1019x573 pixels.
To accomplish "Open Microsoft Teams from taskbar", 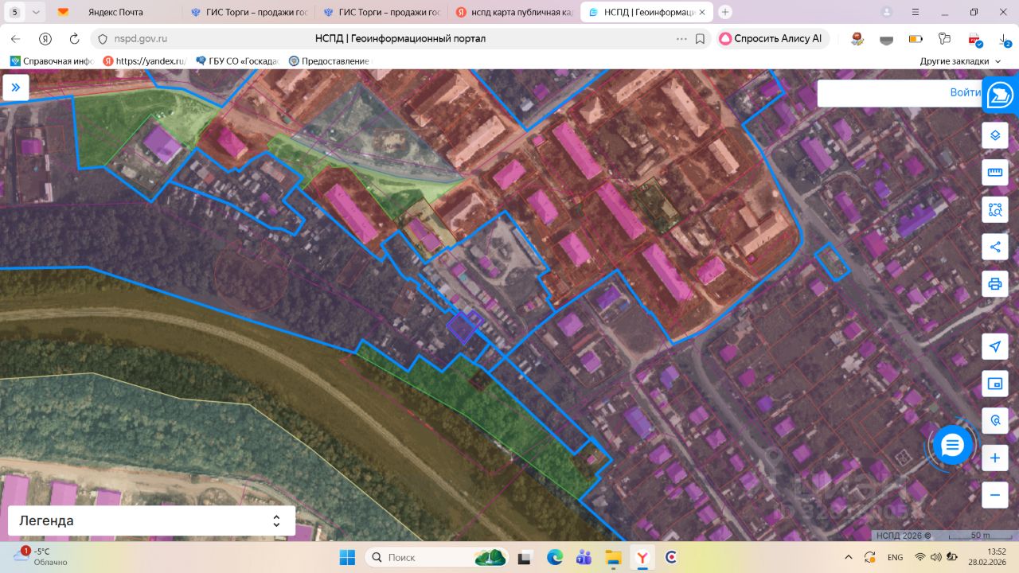I will coord(584,557).
